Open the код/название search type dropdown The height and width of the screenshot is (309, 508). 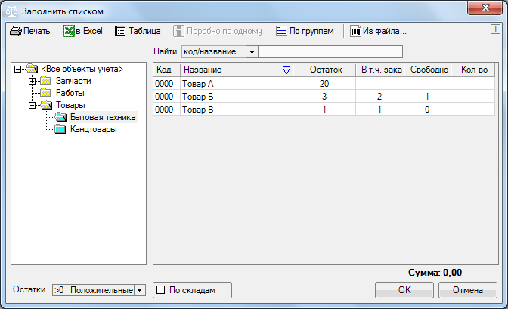point(252,52)
